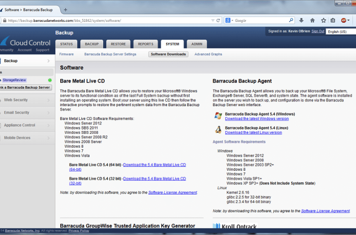
Task: Click the Link a Barracuda Backup Server button
Action: [x=26, y=87]
